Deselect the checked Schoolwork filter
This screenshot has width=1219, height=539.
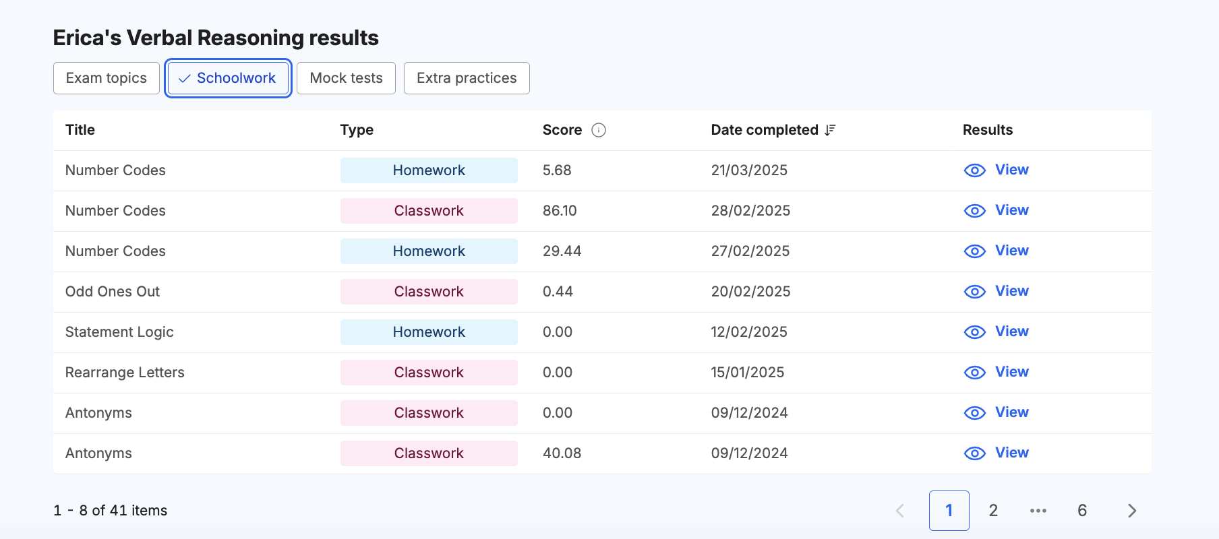click(x=228, y=78)
